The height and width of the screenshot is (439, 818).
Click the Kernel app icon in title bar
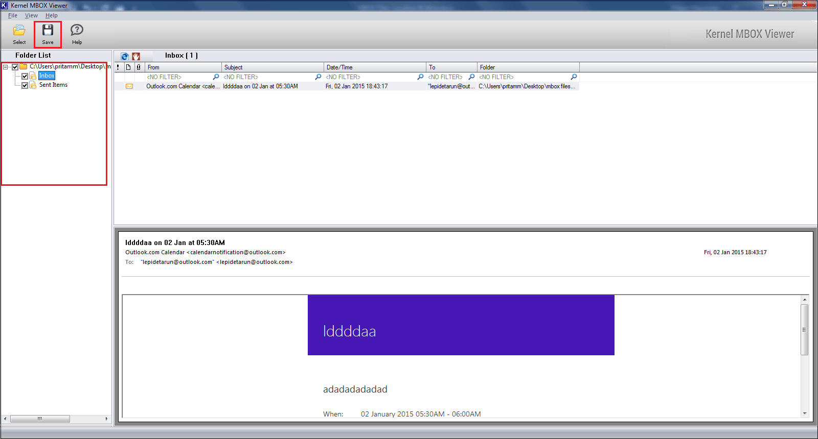coord(5,5)
